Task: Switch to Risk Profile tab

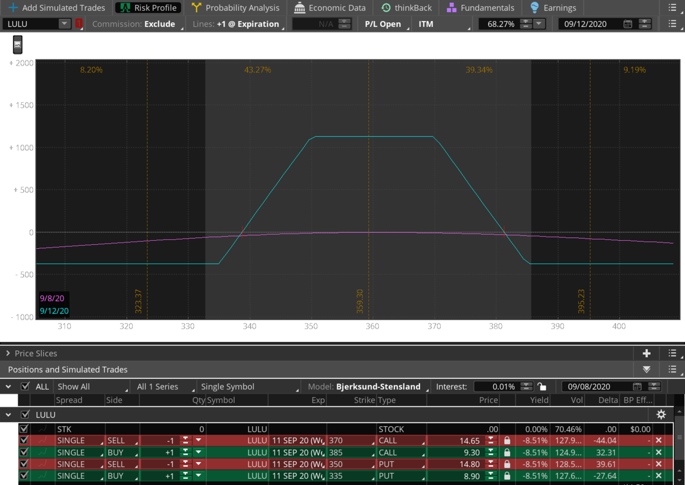Action: click(148, 8)
